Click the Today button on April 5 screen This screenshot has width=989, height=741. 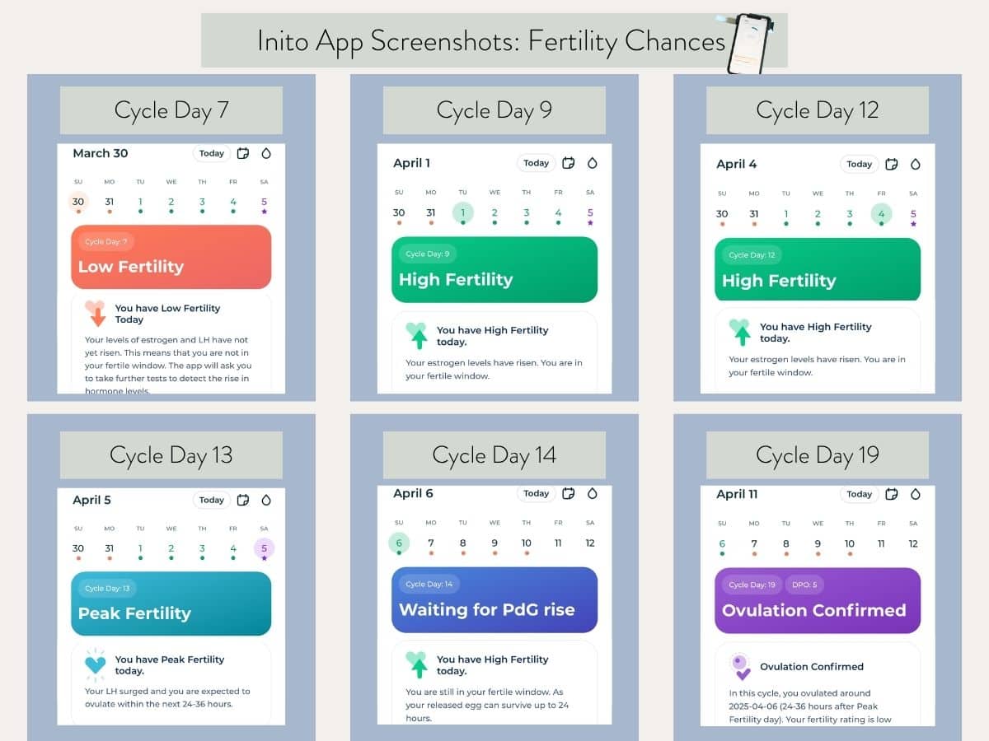click(x=211, y=500)
